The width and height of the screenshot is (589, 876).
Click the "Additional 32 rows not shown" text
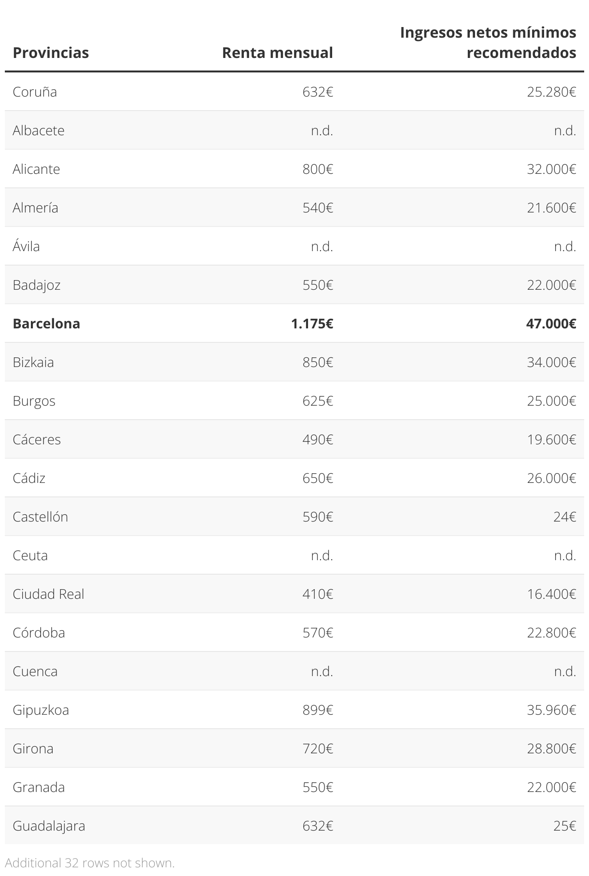tap(90, 863)
